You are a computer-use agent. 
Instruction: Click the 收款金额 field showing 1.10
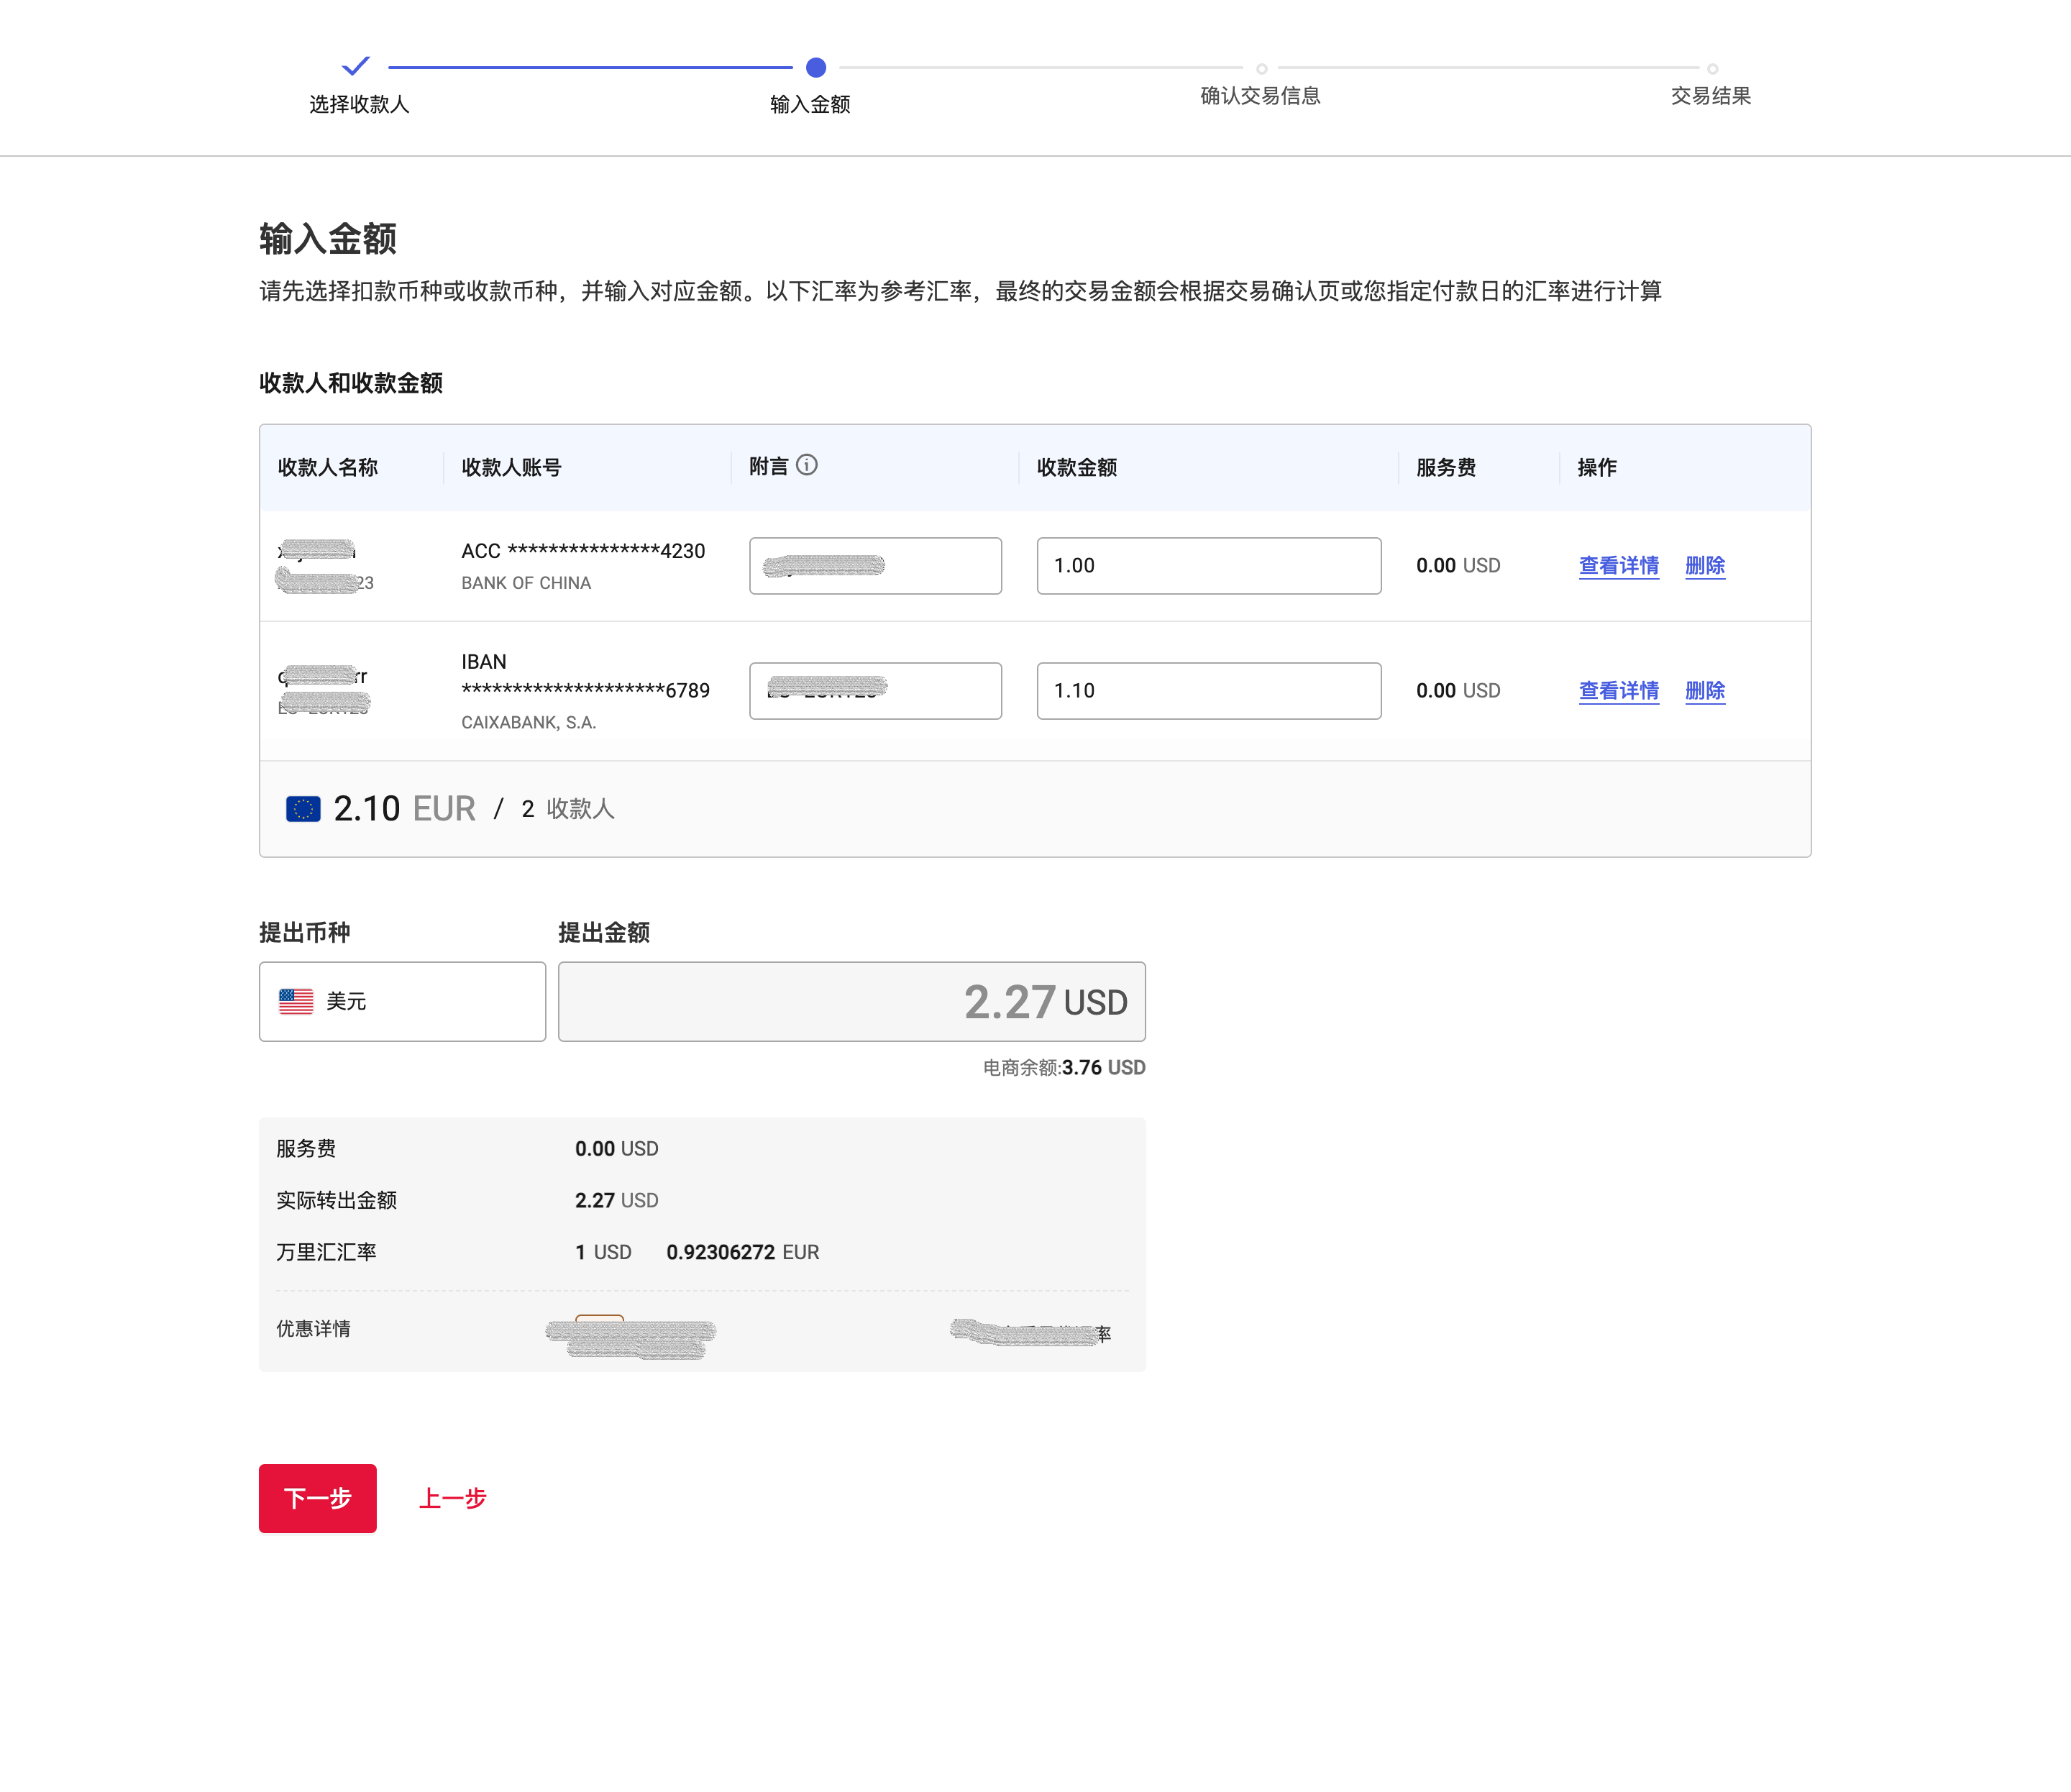(1209, 690)
